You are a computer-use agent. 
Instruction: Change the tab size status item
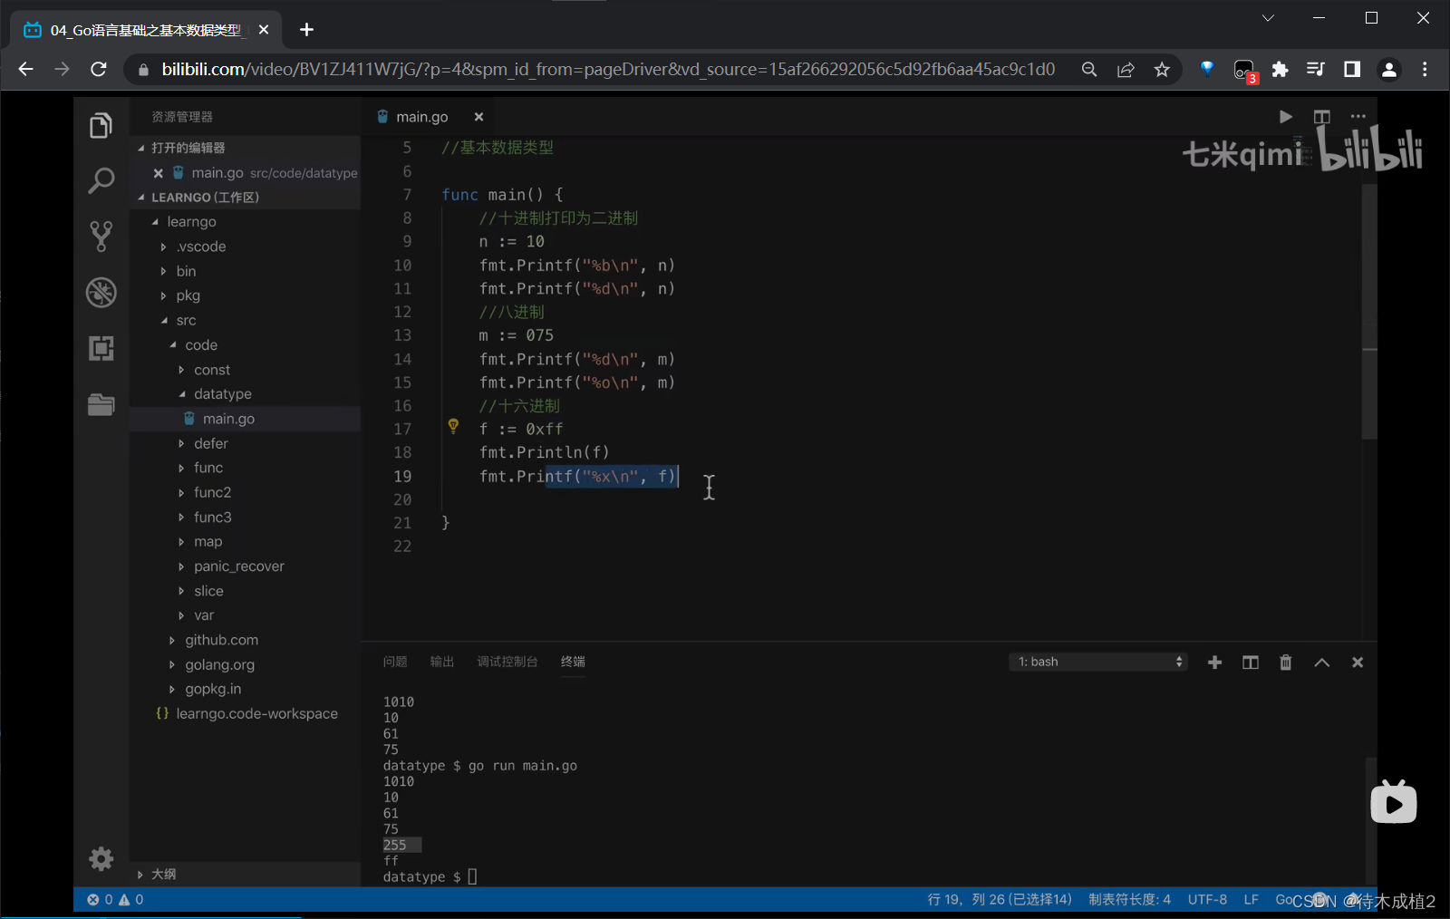(x=1129, y=899)
